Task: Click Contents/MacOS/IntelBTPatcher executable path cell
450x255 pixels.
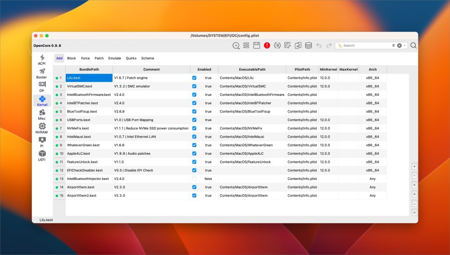Action: coord(252,103)
